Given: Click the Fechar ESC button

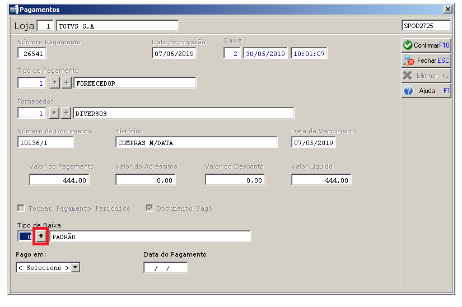Looking at the screenshot, I should click(x=426, y=61).
